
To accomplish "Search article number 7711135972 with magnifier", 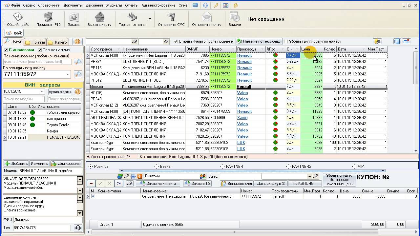I will tap(78, 74).
